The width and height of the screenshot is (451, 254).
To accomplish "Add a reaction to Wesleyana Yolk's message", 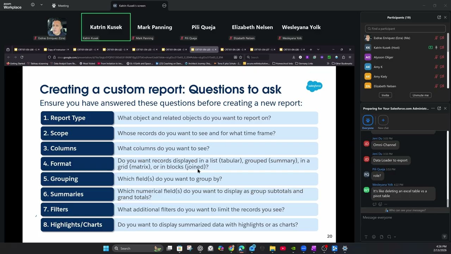I will [380, 204].
